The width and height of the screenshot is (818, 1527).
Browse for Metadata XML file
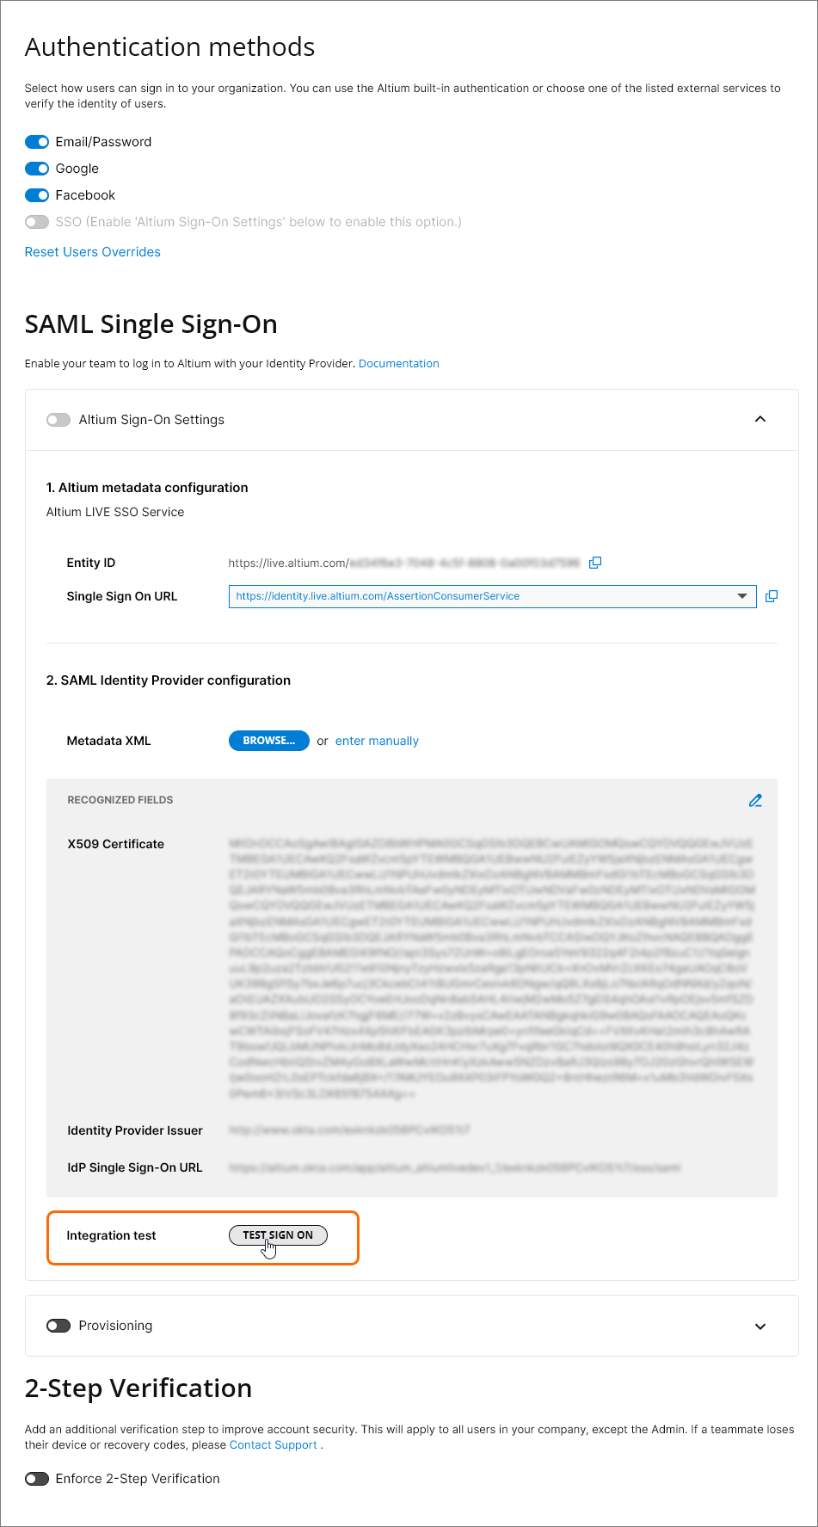268,741
